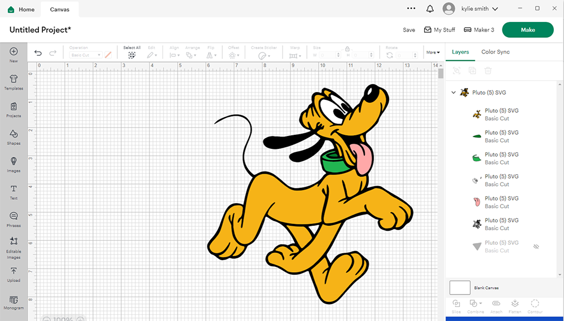
Task: Click the Undo arrow icon
Action: pyautogui.click(x=38, y=53)
